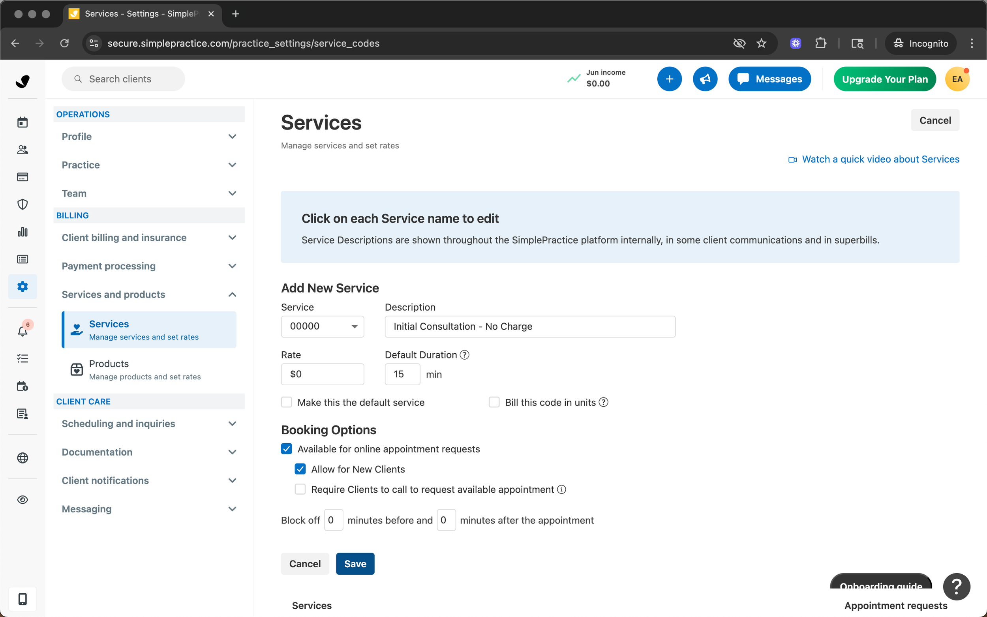
Task: Open the clients people icon in sidebar
Action: tap(23, 150)
